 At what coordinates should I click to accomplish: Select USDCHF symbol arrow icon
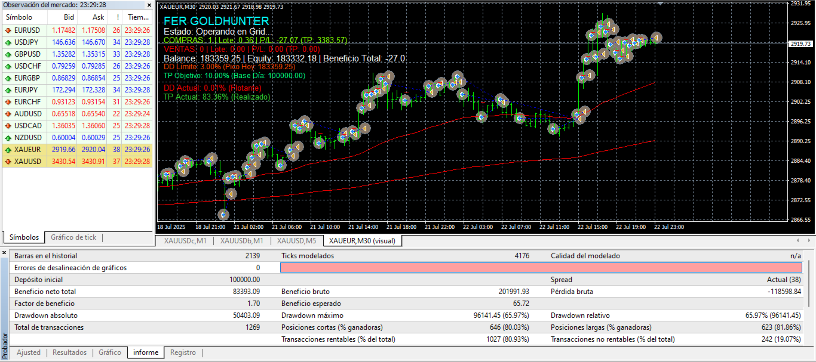tap(8, 66)
